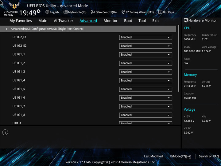Click the 19:49 clock display
This screenshot has width=221, height=166.
pyautogui.click(x=28, y=13)
